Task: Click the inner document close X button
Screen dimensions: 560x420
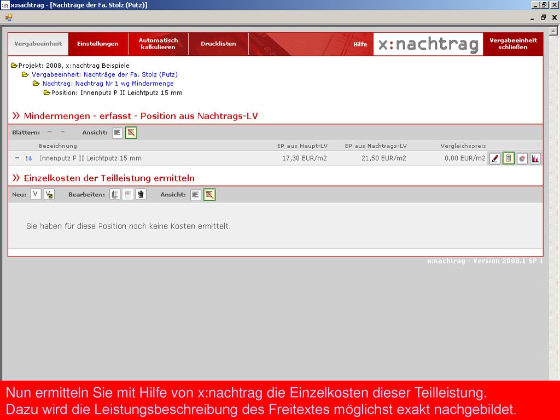Action: coord(555,17)
